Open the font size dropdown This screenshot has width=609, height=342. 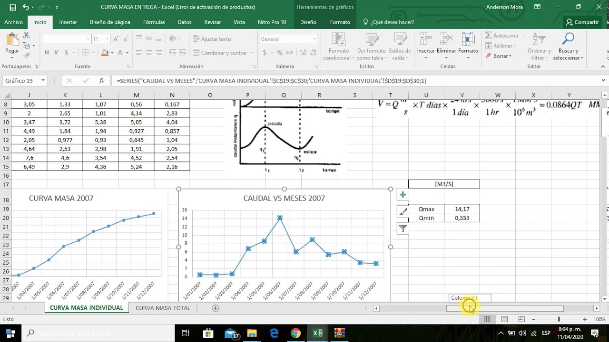point(108,39)
